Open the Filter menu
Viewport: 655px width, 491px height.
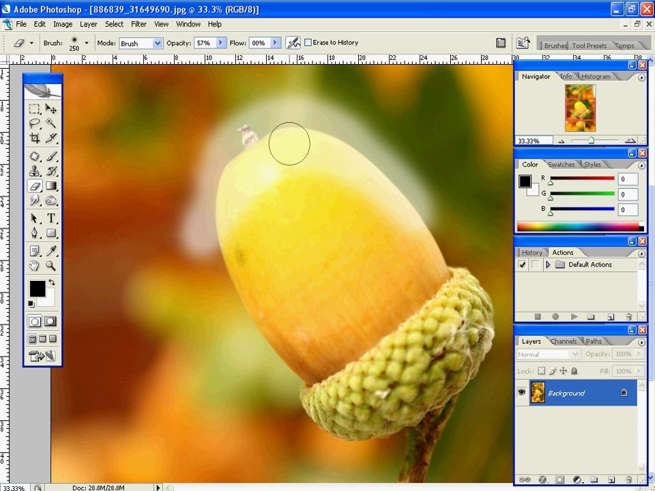click(x=139, y=25)
